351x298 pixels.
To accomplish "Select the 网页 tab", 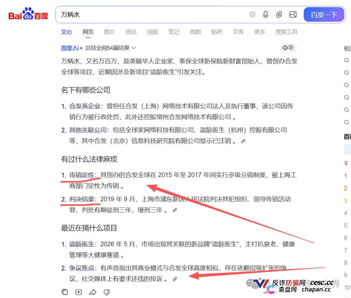I will [88, 32].
